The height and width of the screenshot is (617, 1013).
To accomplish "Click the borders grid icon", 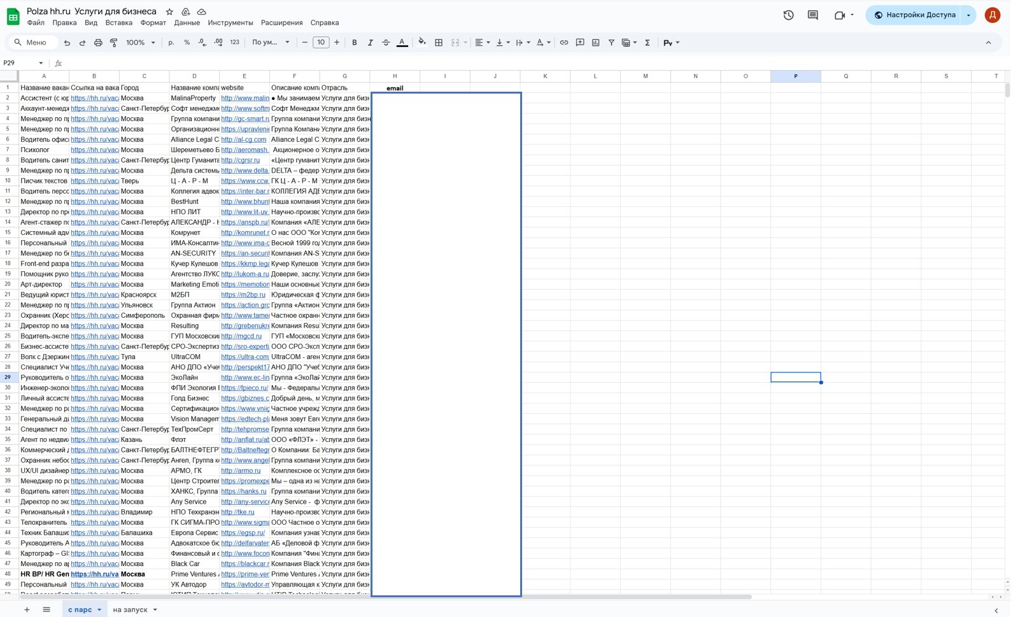I will click(x=439, y=43).
